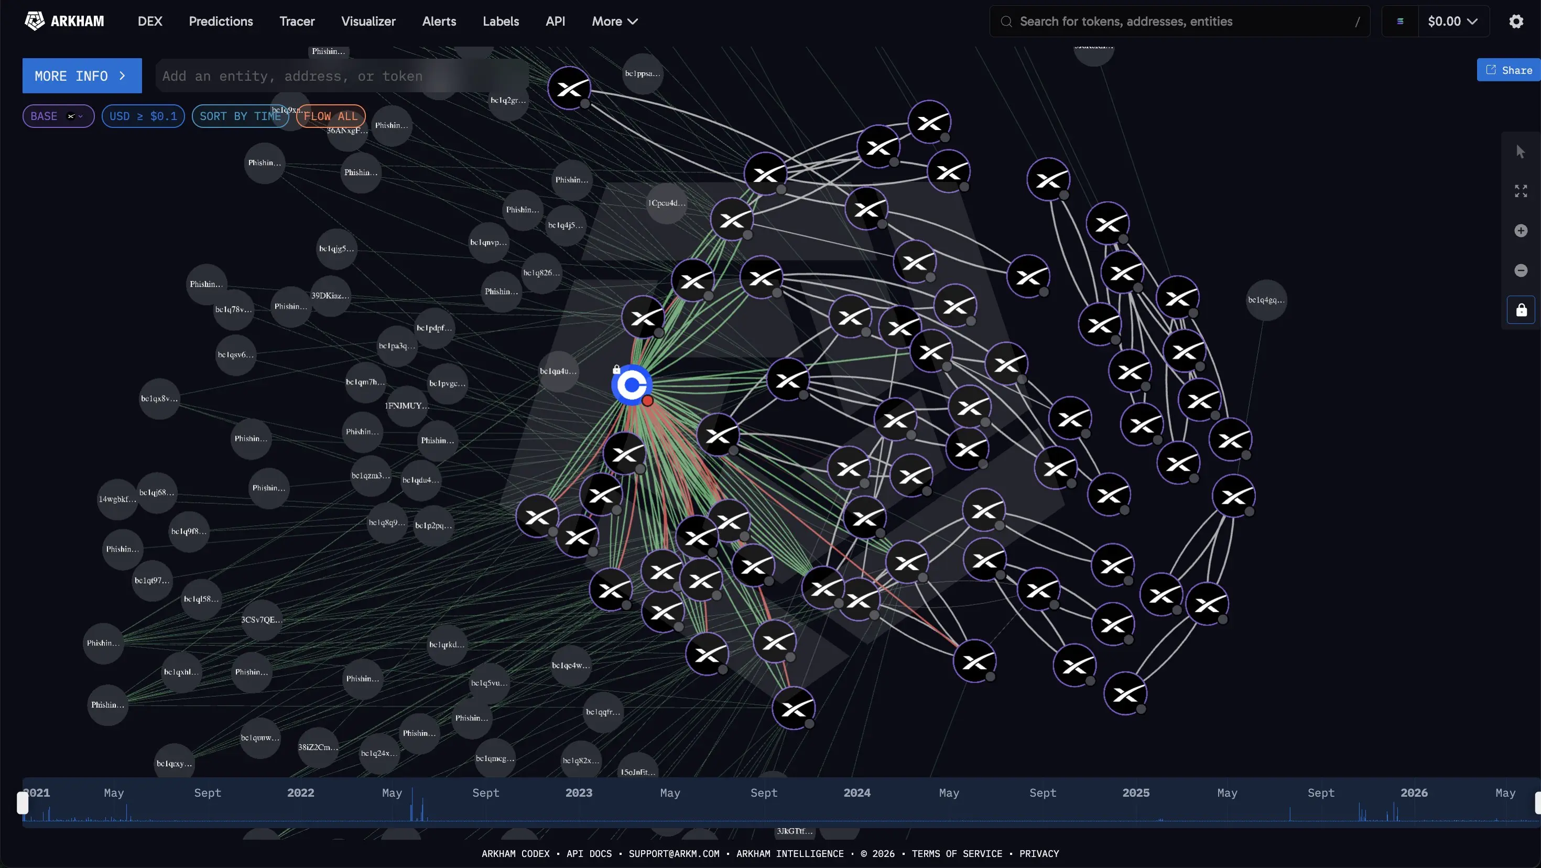This screenshot has width=1541, height=868.
Task: Open ARKHAM CODEX footer link
Action: point(516,854)
